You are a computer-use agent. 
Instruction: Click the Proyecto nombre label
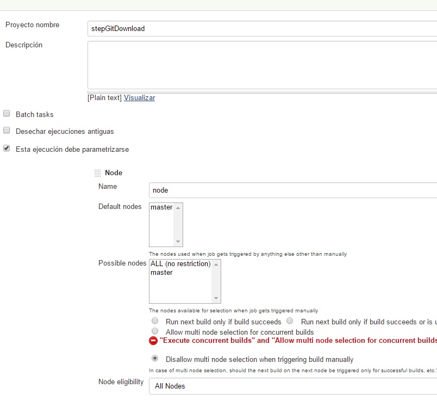point(32,25)
